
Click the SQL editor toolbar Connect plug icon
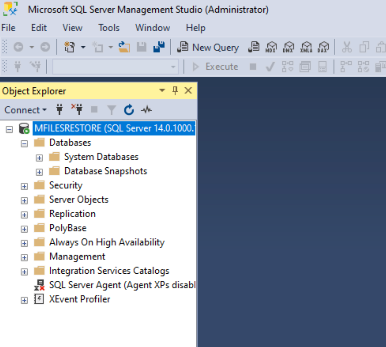pyautogui.click(x=18, y=67)
